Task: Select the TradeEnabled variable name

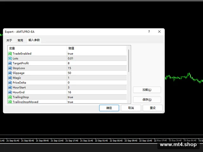Action: click(22, 54)
